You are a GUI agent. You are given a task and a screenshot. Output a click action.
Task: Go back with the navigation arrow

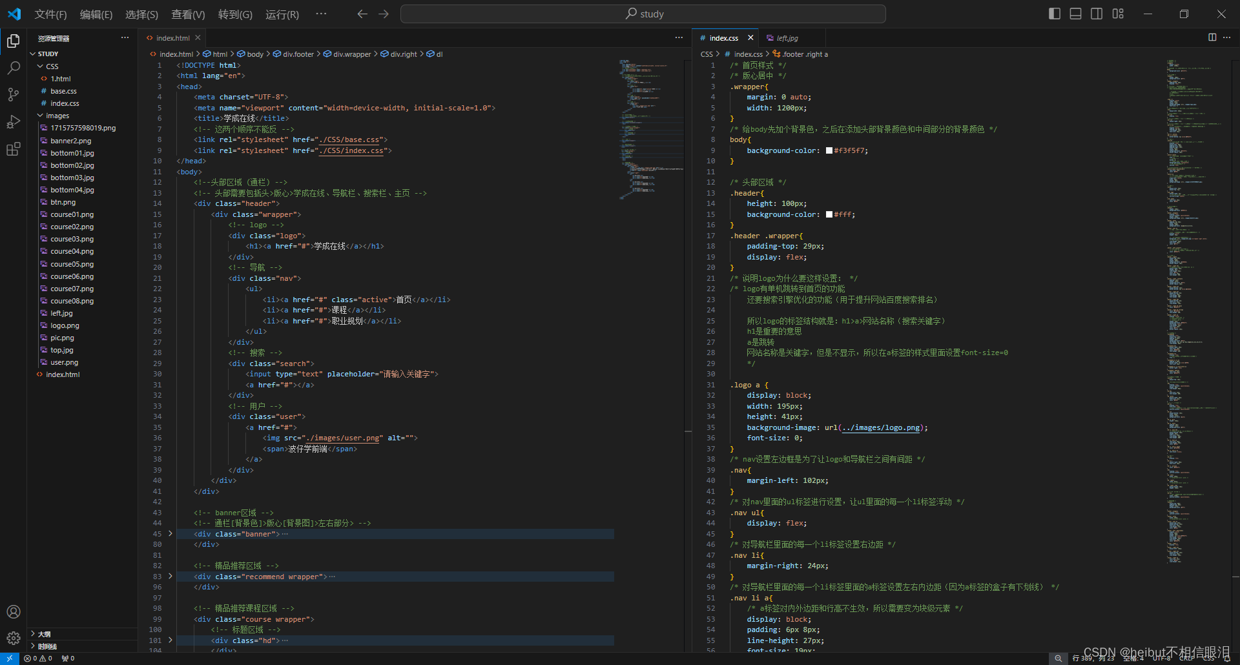click(x=362, y=14)
